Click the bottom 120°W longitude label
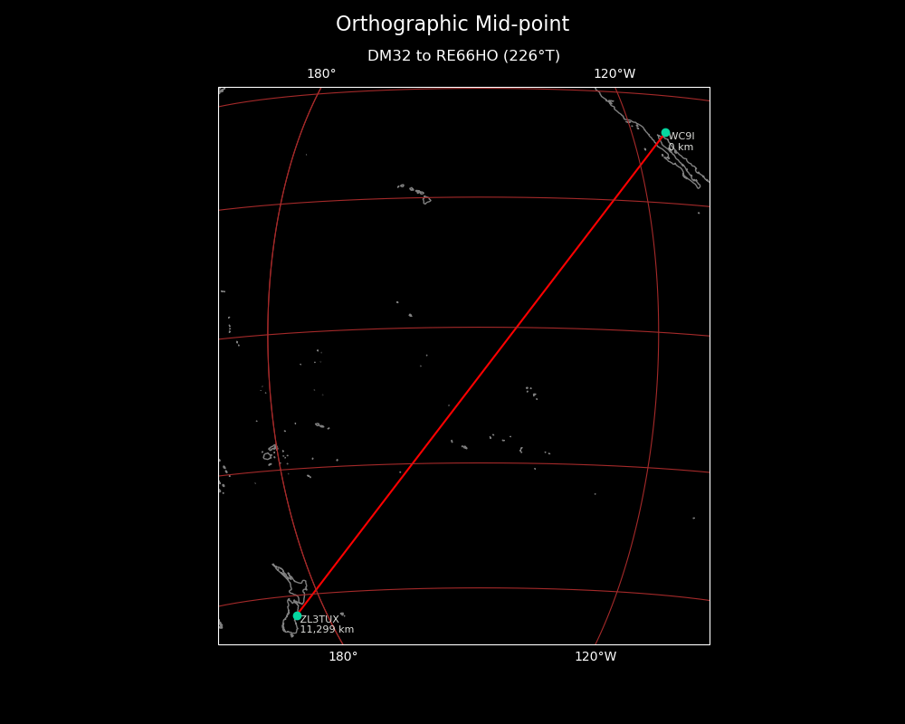Image resolution: width=905 pixels, height=724 pixels. [x=595, y=657]
